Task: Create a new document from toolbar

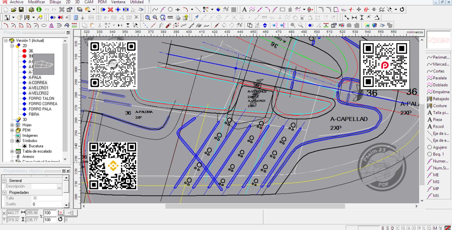Action: pyautogui.click(x=6, y=10)
